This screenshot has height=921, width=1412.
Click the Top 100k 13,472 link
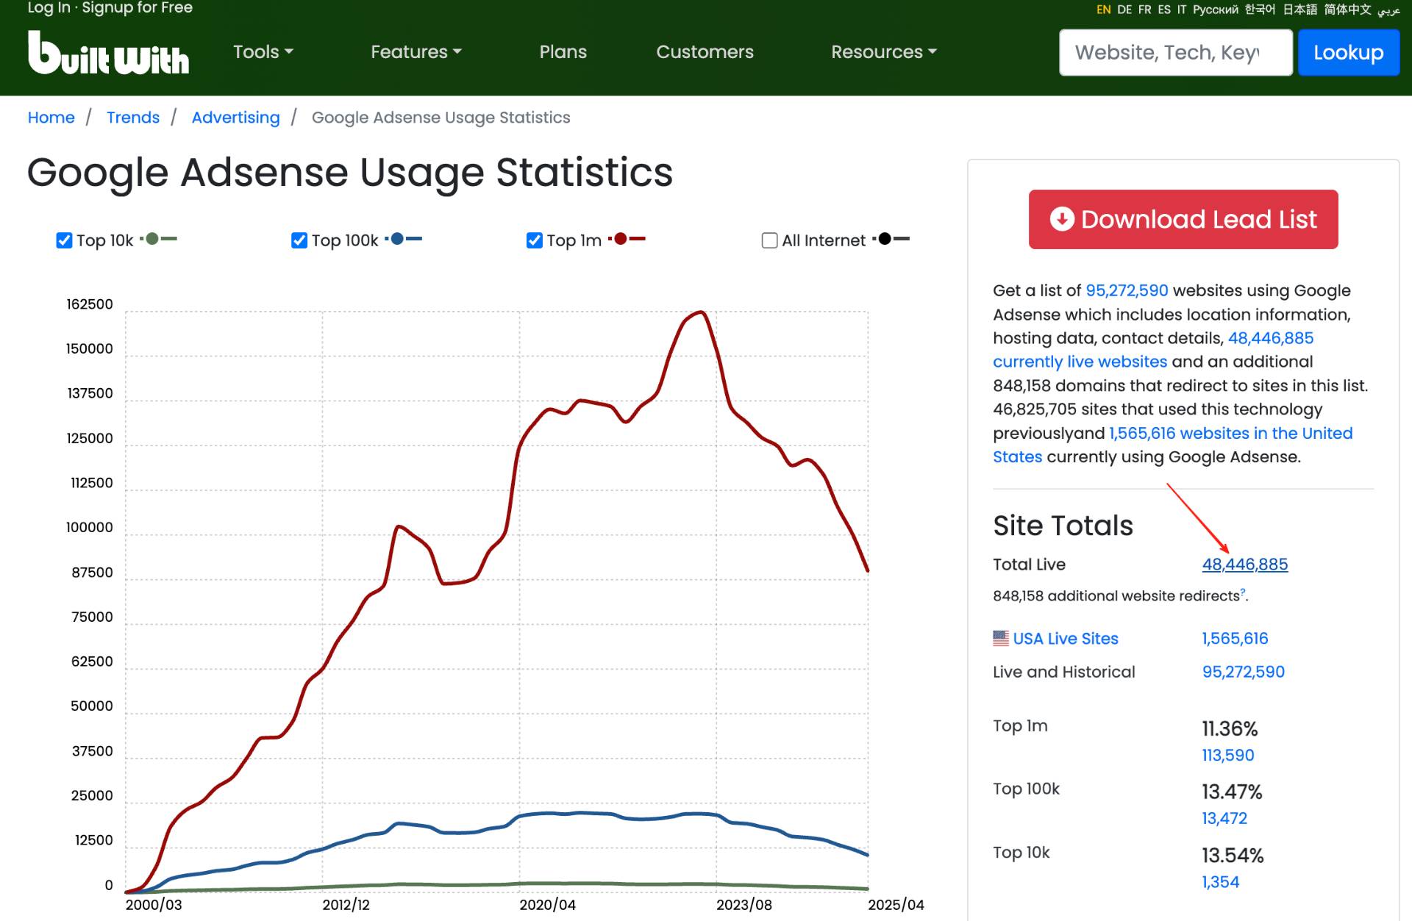pyautogui.click(x=1224, y=818)
